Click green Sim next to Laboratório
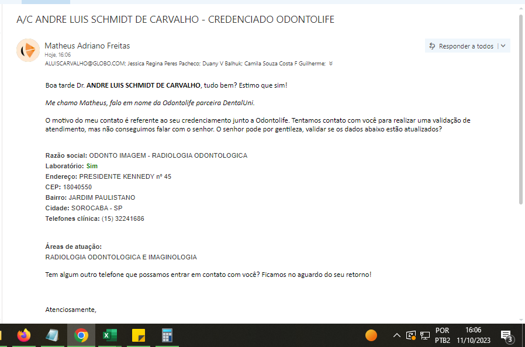 pos(92,166)
